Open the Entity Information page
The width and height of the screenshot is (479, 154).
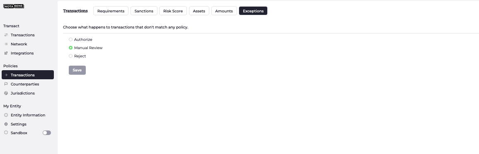(28, 115)
